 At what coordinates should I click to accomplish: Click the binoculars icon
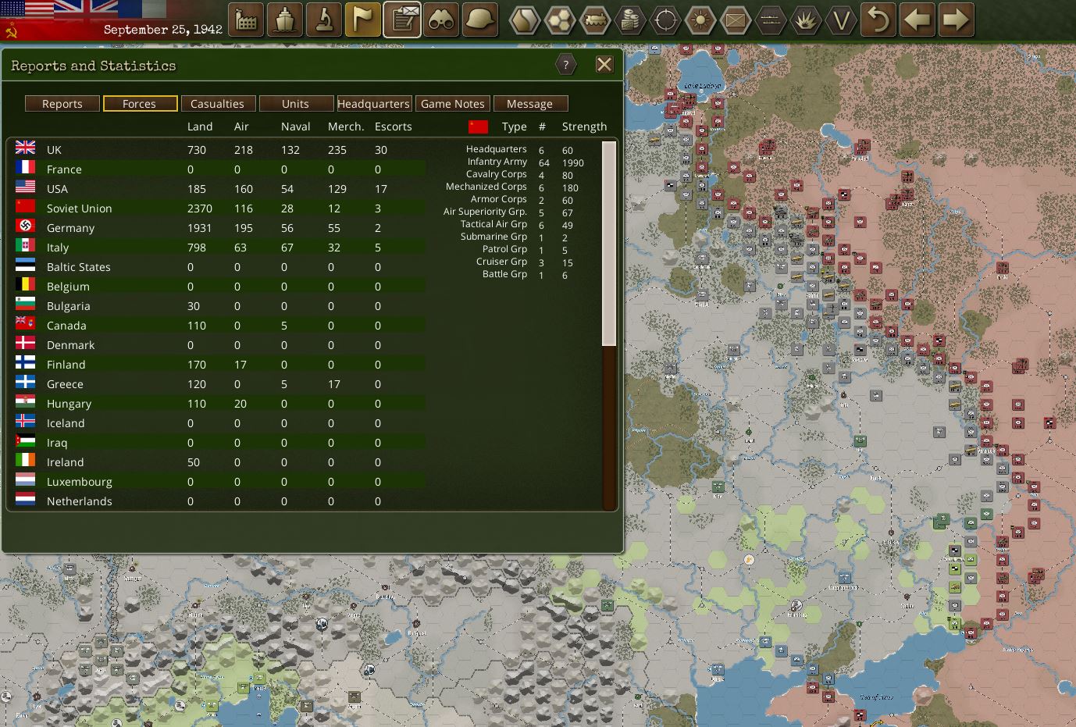pyautogui.click(x=441, y=20)
